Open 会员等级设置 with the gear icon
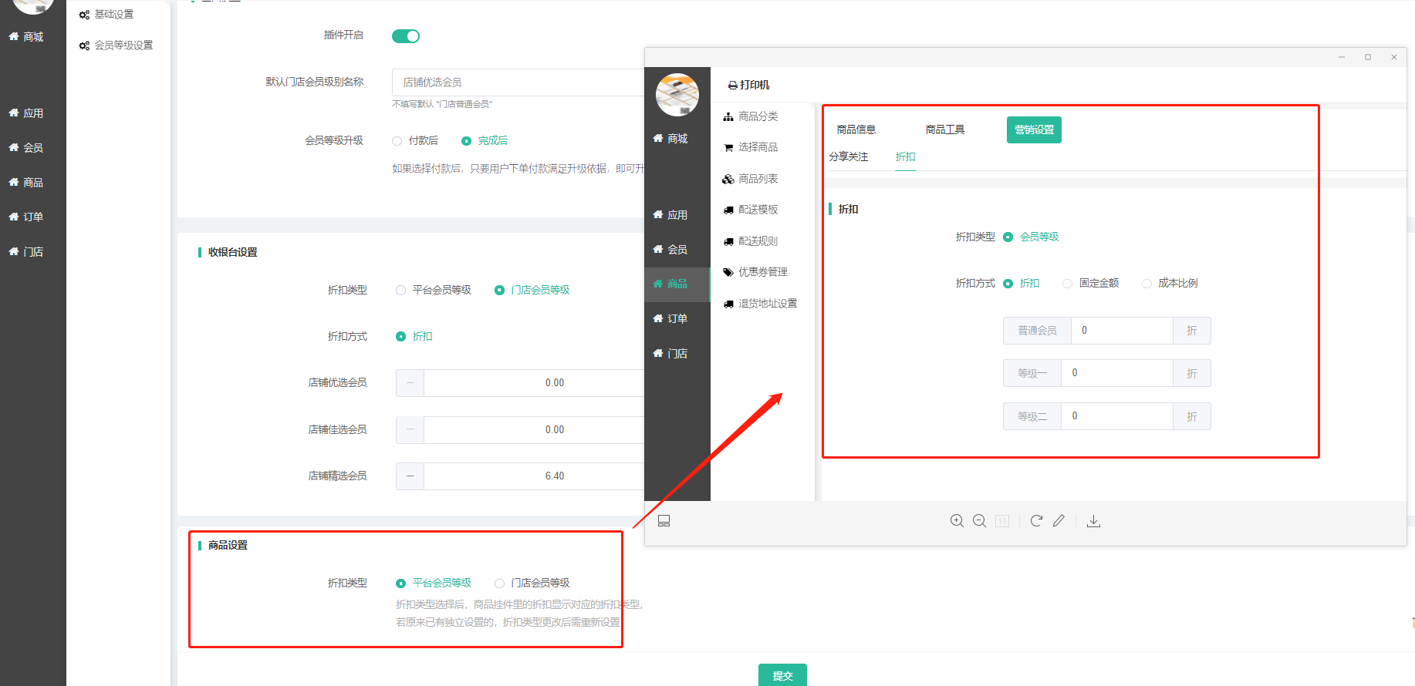 tap(117, 45)
